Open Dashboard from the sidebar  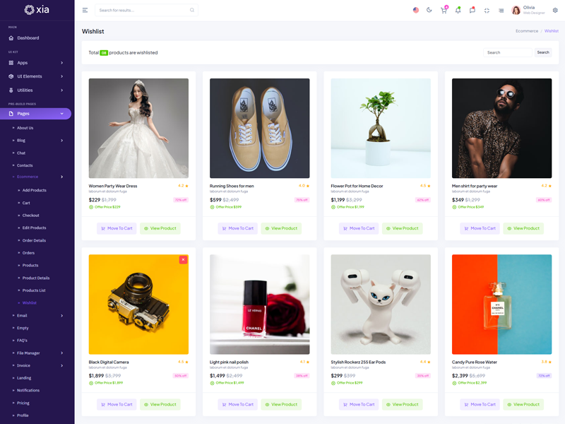coord(28,38)
